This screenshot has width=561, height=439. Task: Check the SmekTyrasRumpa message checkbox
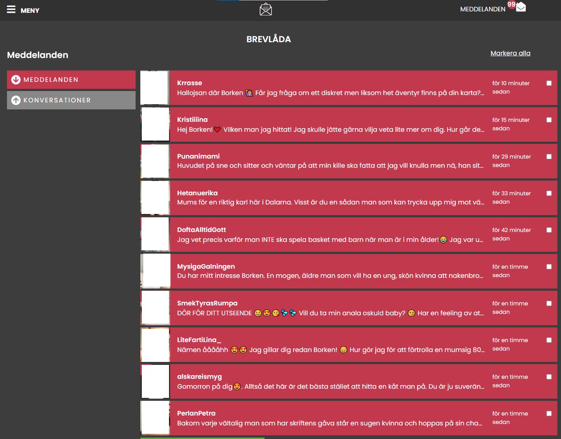(x=549, y=304)
